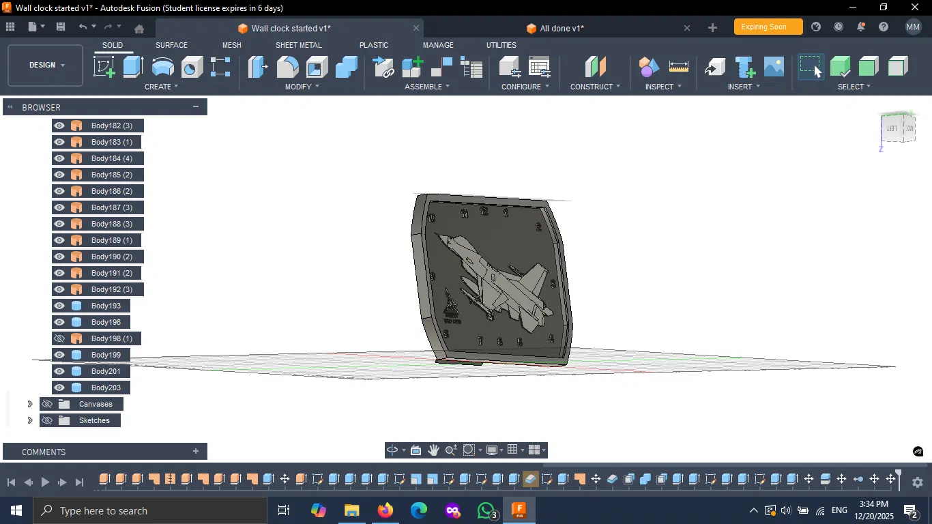The height and width of the screenshot is (524, 932).
Task: Open the Insert Canvas image tool
Action: tap(774, 67)
